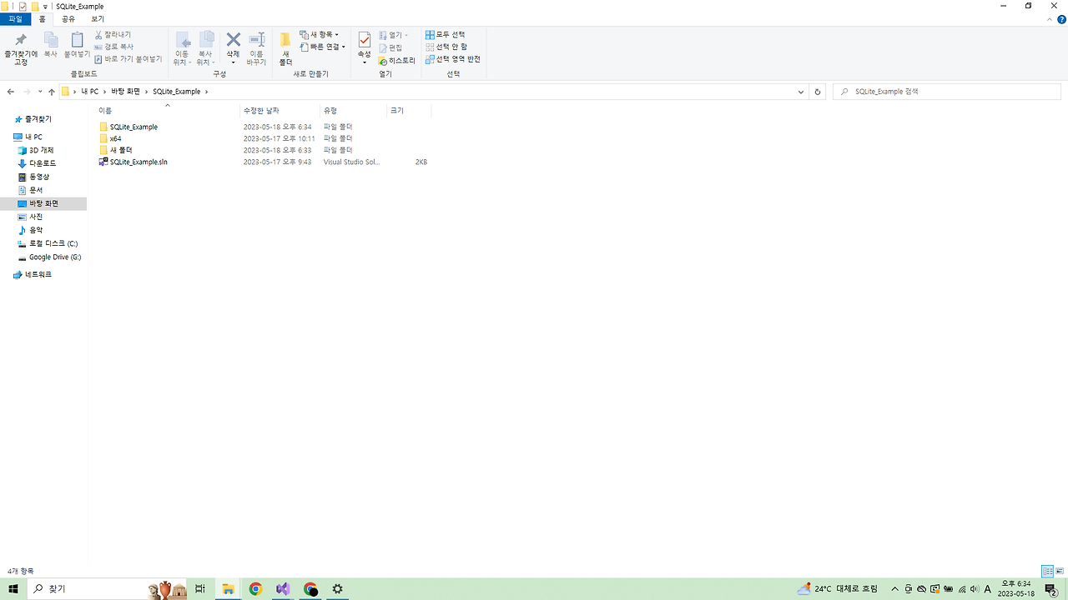Select the SQLite_Example folder in the file list
This screenshot has width=1068, height=600.
133,127
